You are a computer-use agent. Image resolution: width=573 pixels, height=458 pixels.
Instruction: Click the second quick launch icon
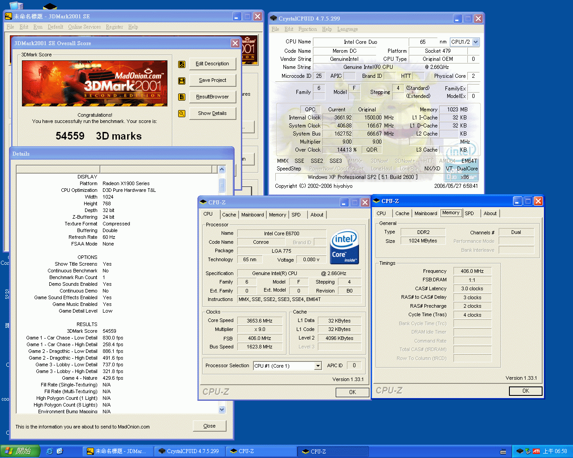click(60, 451)
